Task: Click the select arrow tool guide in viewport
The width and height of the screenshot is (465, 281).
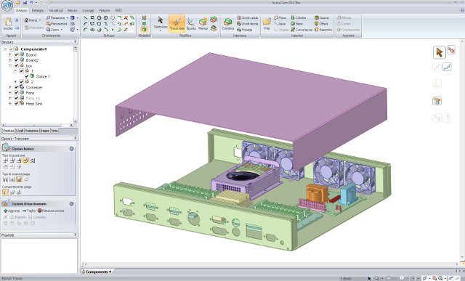Action: click(439, 52)
